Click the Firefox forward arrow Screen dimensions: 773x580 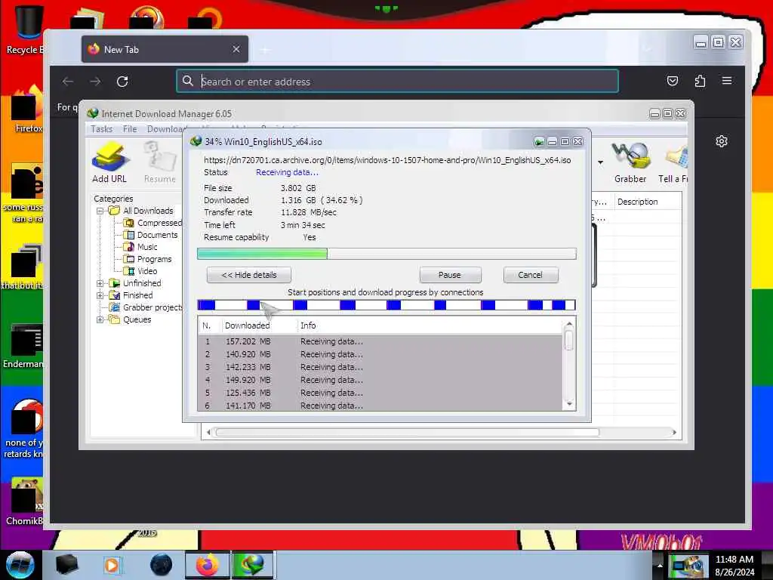(95, 82)
